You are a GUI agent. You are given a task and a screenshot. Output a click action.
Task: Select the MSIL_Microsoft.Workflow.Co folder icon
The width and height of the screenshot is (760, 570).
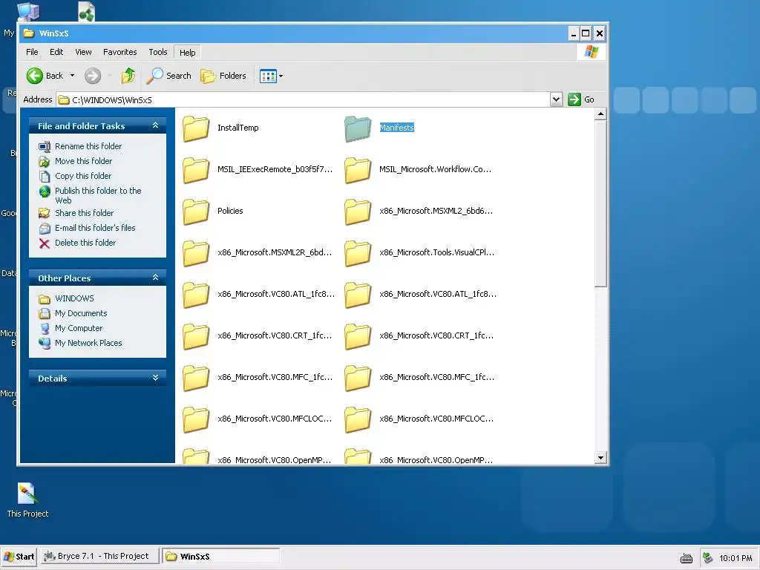(358, 170)
